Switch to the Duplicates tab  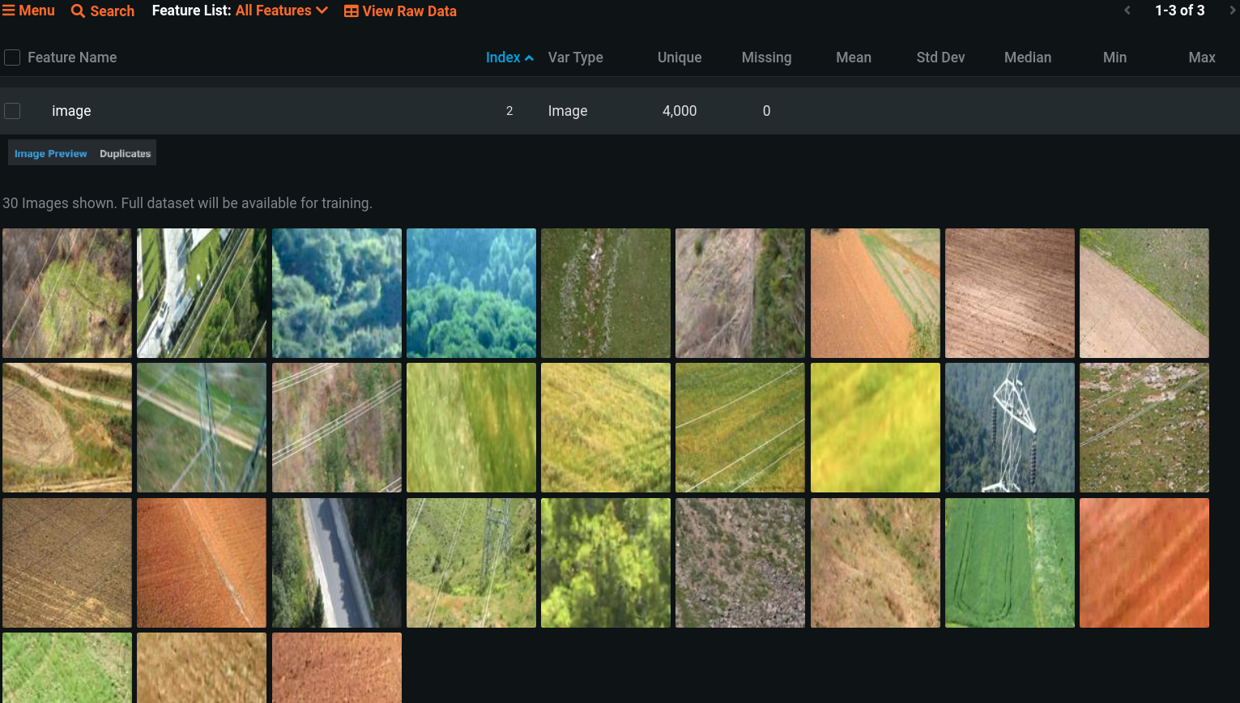(x=125, y=153)
